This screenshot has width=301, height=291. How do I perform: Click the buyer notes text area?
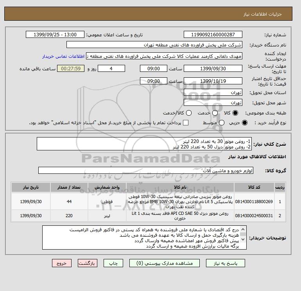pos(144,237)
